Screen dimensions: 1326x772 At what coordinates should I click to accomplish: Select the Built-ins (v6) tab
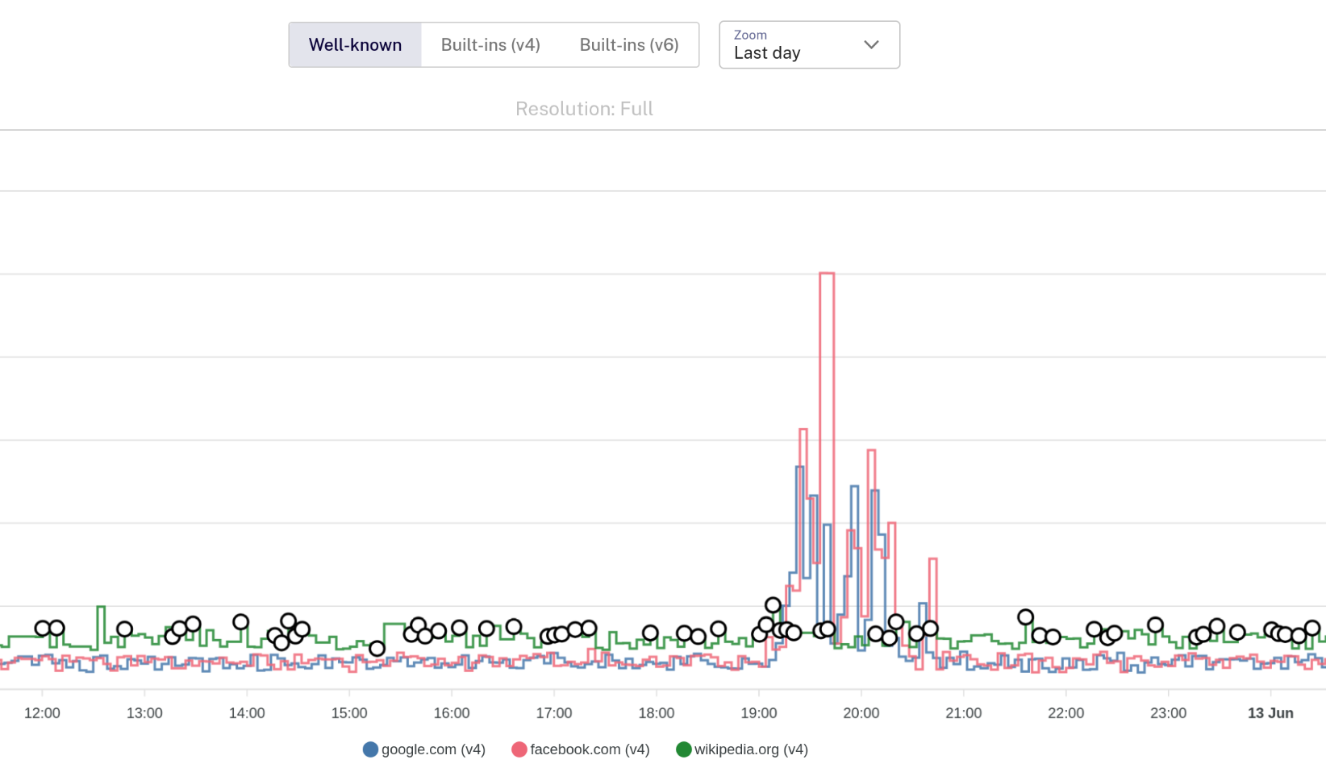pos(628,45)
